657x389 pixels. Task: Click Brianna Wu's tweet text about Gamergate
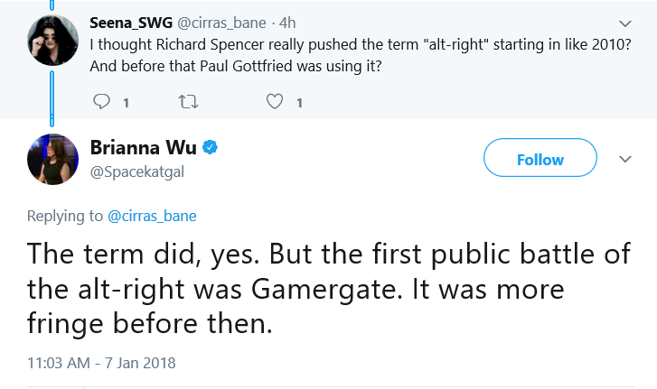[329, 288]
